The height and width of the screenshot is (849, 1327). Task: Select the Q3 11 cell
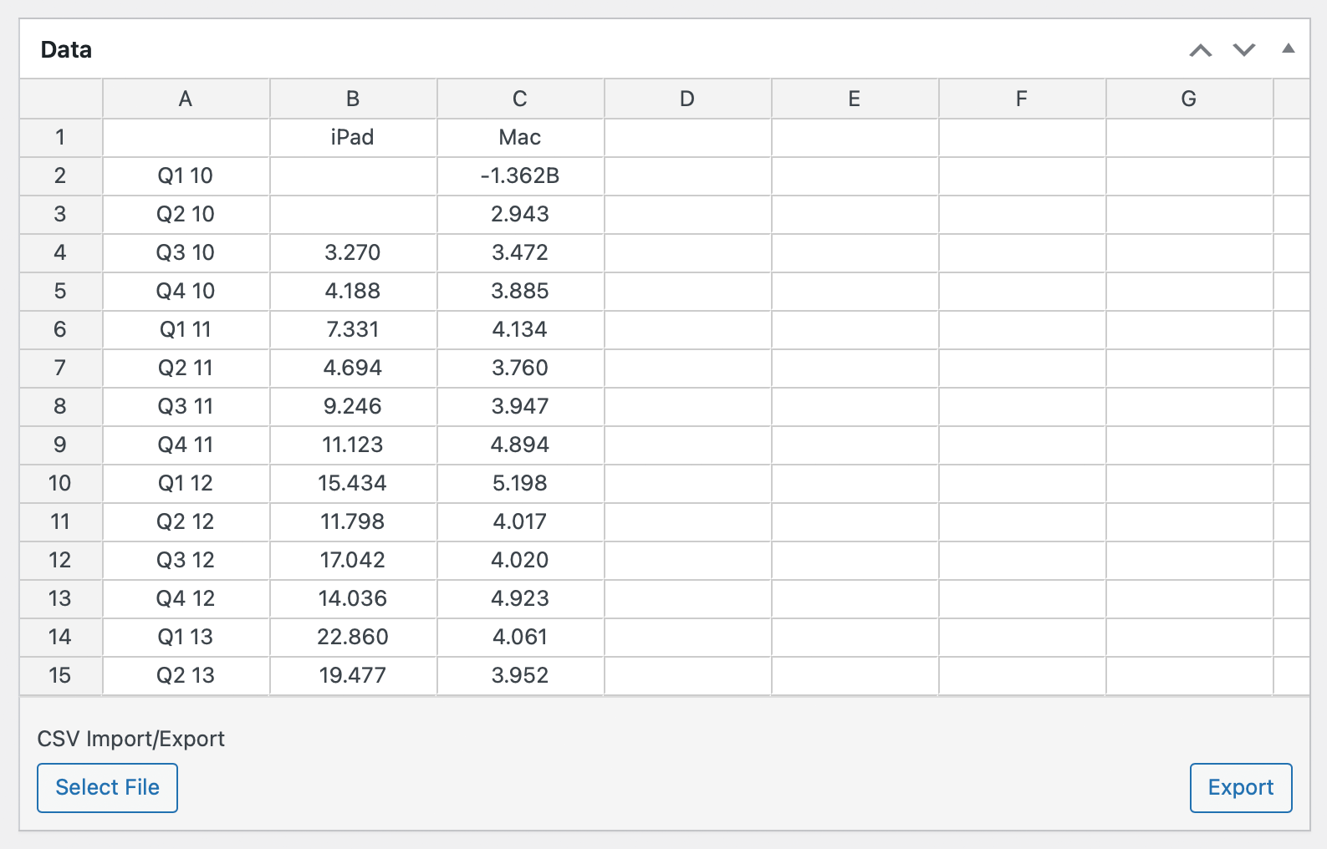[186, 406]
